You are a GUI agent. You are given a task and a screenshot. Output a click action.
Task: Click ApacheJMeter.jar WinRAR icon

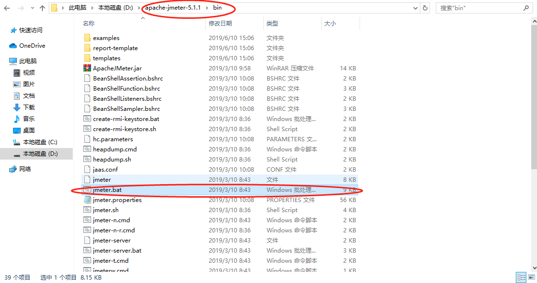[87, 68]
